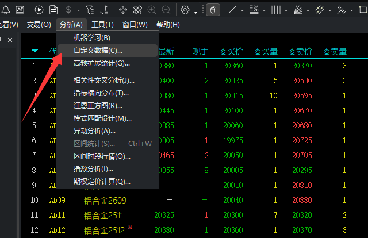The width and height of the screenshot is (368, 238).
Task: Select the four-way move arrows tool
Action: tap(123, 10)
